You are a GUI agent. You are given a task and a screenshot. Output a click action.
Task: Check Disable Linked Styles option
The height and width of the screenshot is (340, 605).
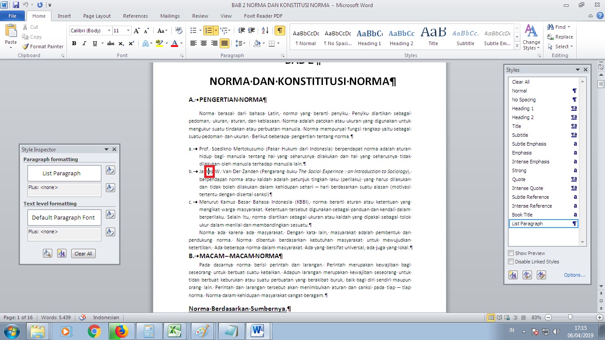click(x=511, y=262)
